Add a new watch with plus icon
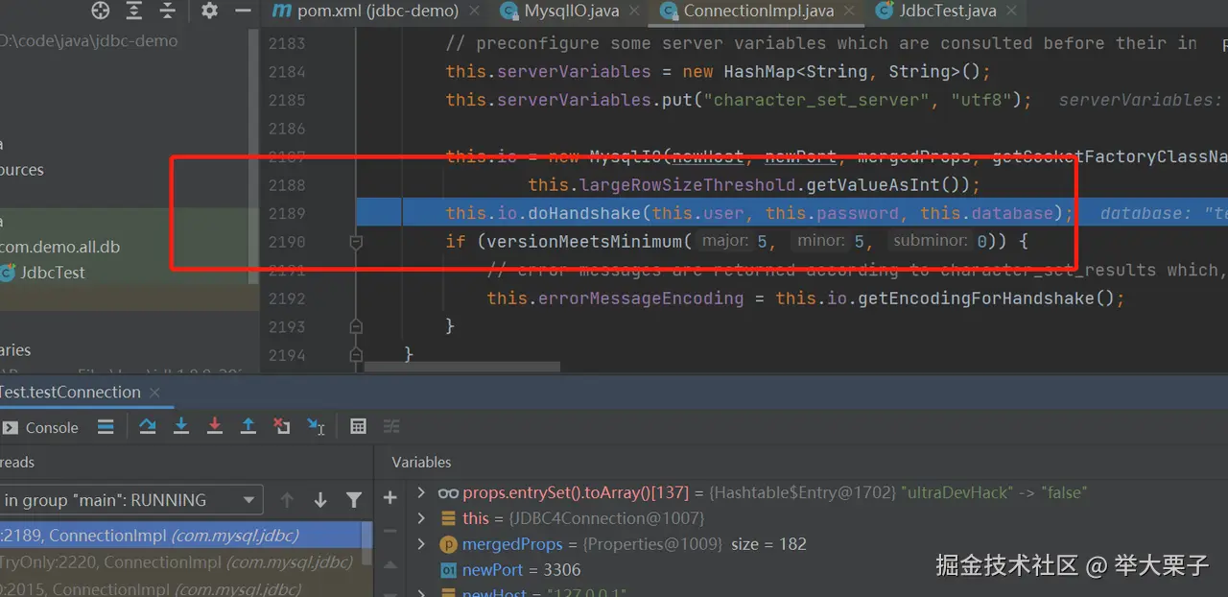This screenshot has height=597, width=1228. 390,497
